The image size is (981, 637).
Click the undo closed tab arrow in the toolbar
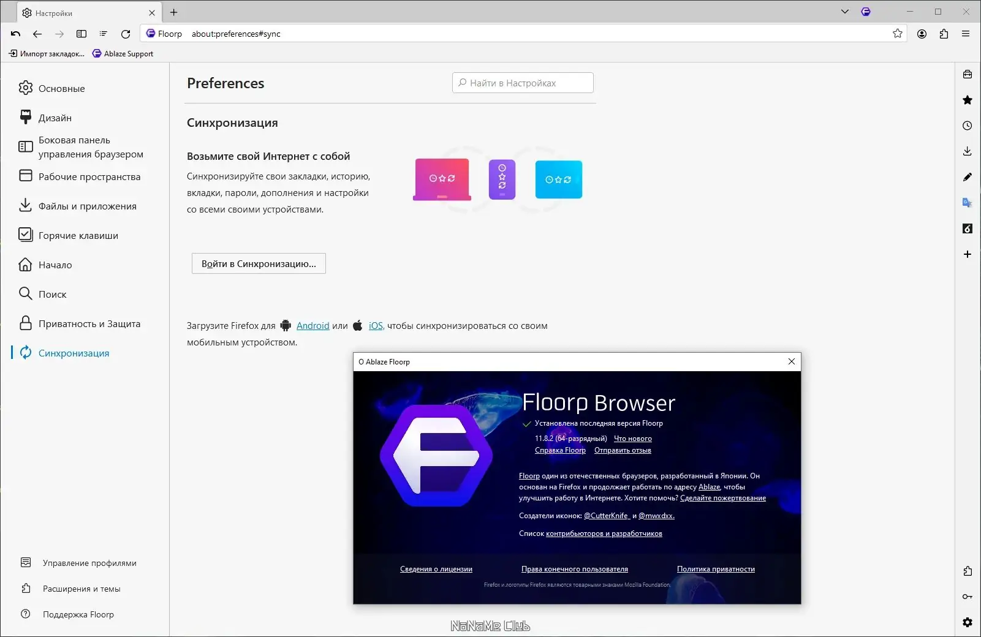coord(16,34)
